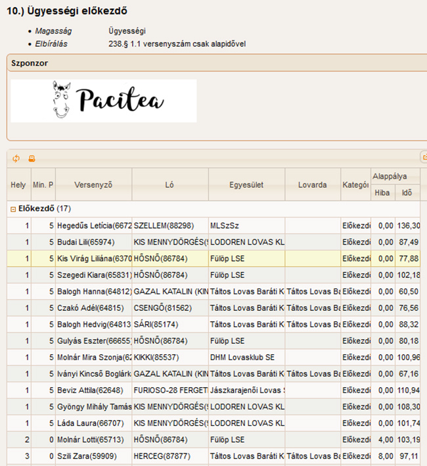Sort by the Versenyző column header

click(93, 185)
